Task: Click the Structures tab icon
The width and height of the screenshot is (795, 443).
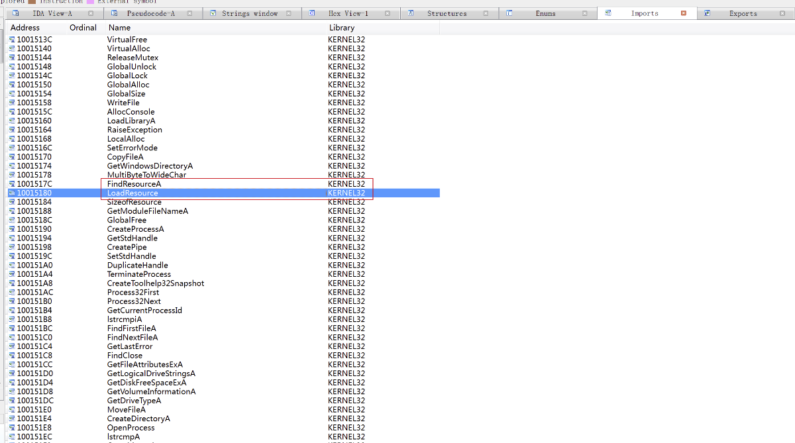Action: point(411,13)
